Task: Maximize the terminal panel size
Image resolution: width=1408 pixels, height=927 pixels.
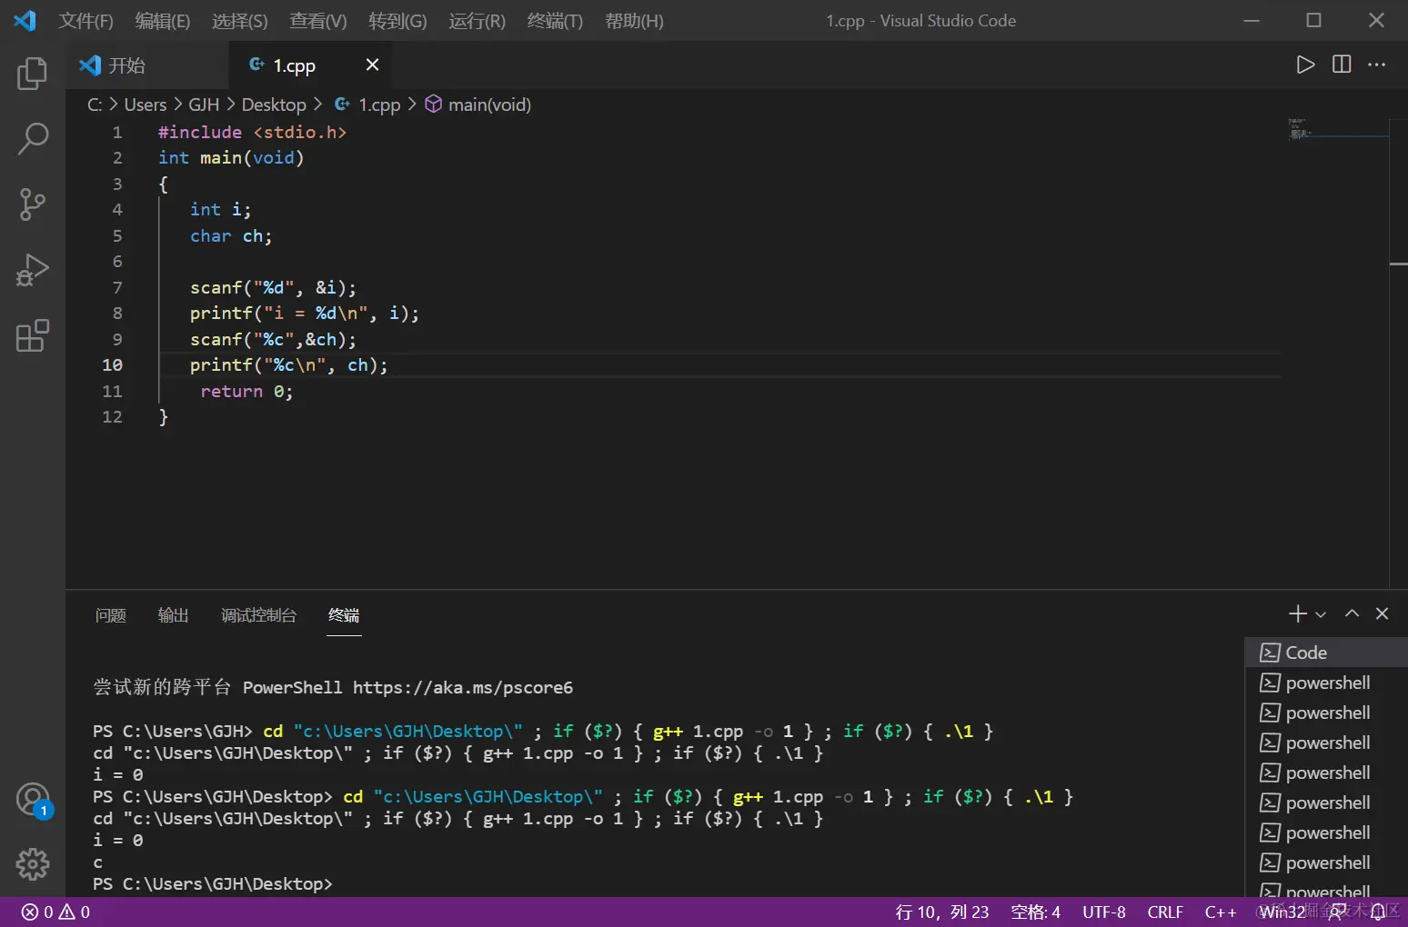Action: (1353, 613)
